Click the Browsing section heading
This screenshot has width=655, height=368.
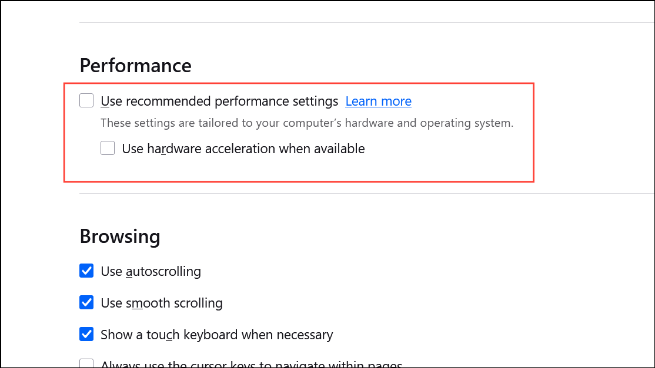120,236
